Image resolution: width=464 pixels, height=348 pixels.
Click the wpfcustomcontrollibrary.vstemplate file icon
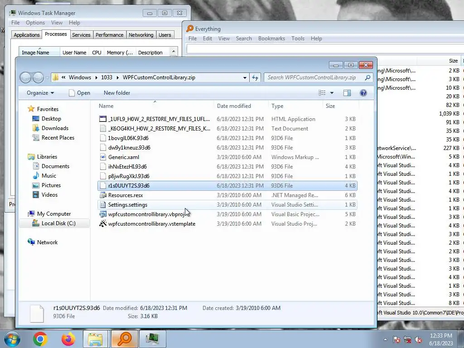pyautogui.click(x=103, y=224)
